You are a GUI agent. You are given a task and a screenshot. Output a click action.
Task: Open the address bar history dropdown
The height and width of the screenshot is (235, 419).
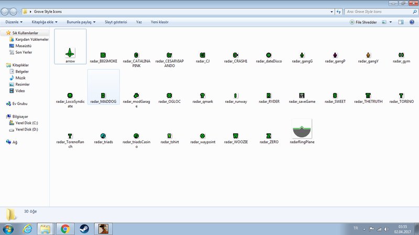pyautogui.click(x=332, y=11)
